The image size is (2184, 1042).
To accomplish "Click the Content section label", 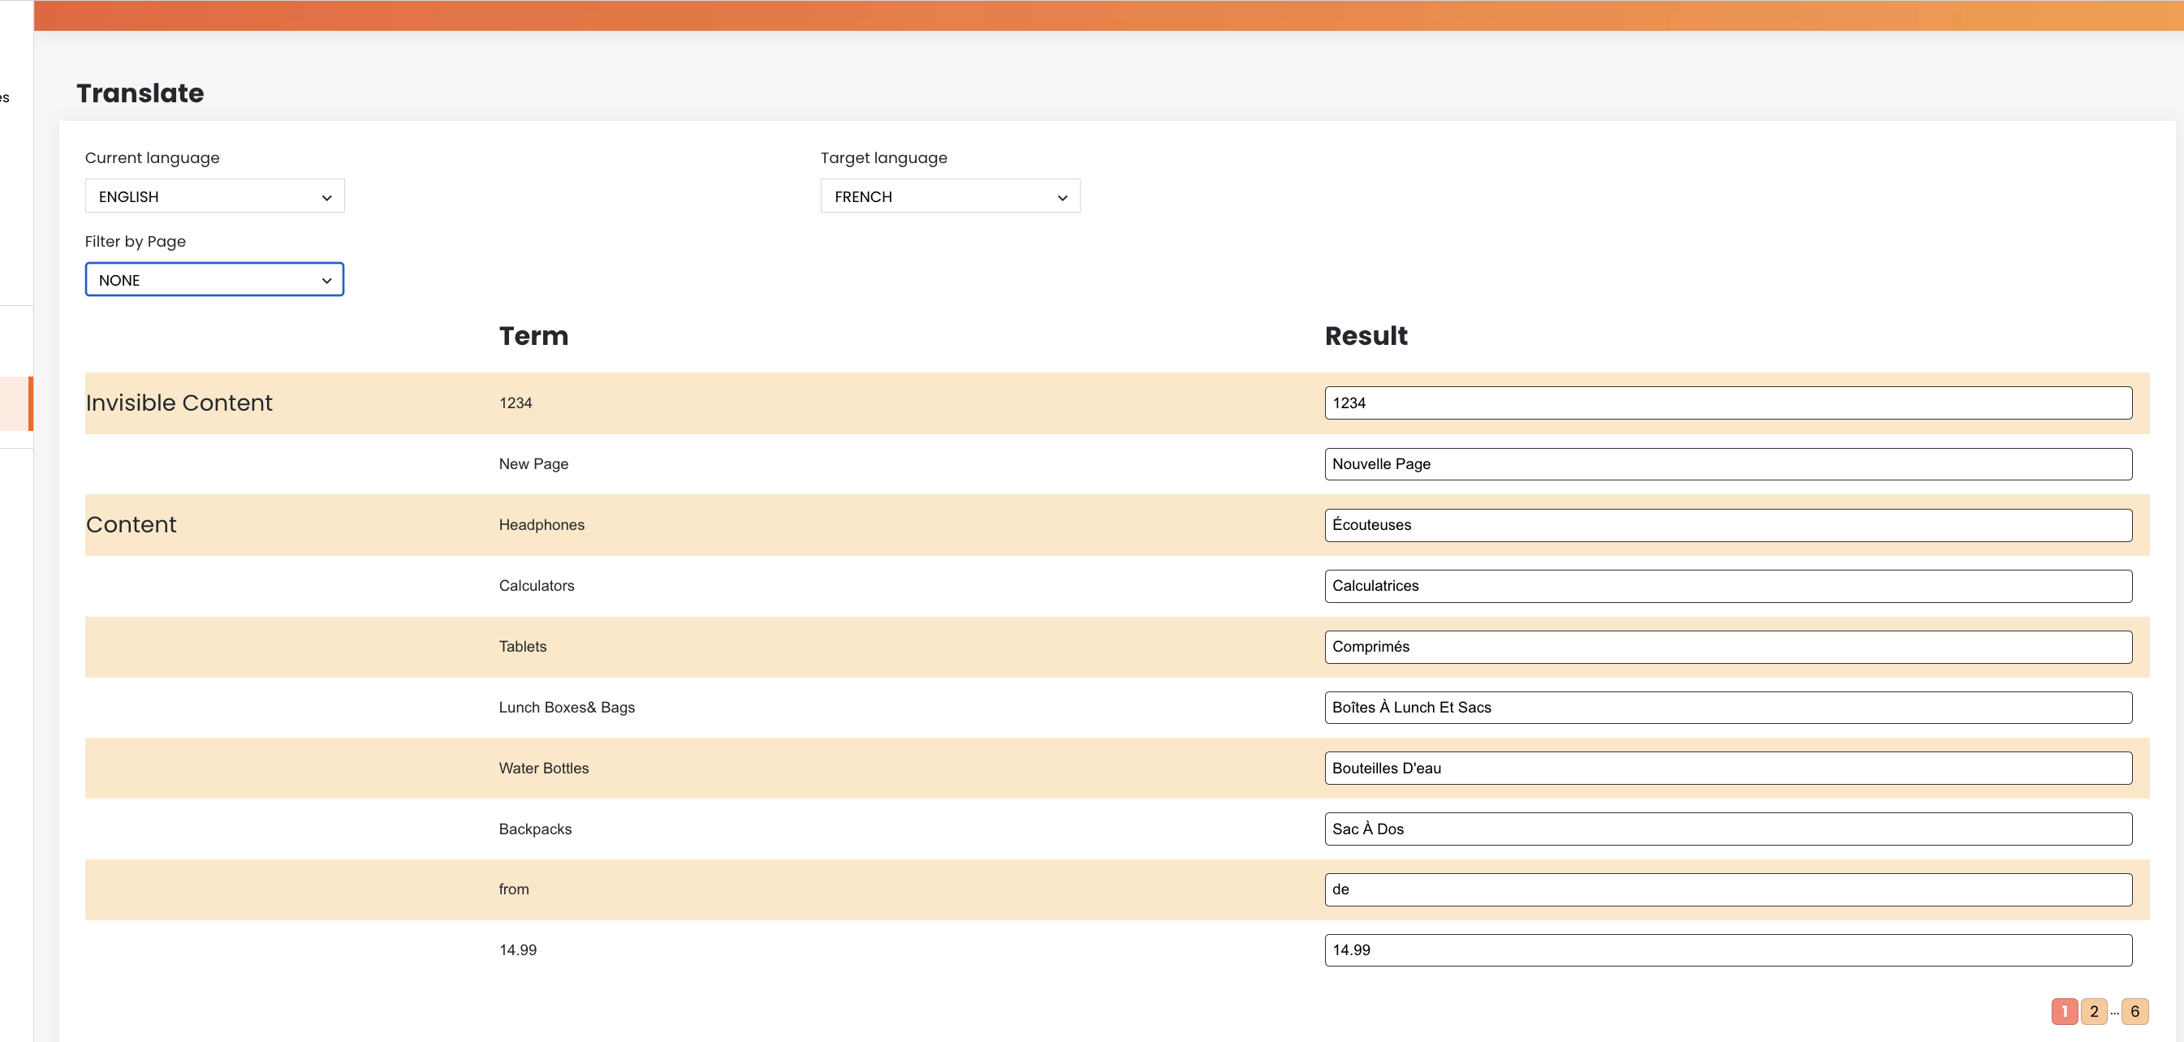I will pyautogui.click(x=132, y=525).
